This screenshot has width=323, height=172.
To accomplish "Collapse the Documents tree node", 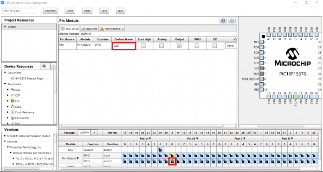I will tap(5, 73).
